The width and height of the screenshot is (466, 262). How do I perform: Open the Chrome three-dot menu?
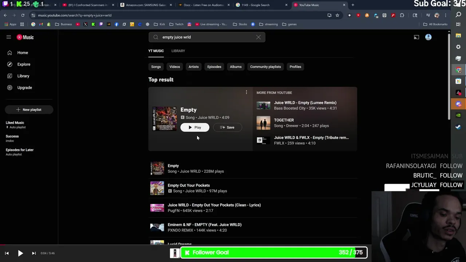[x=446, y=15]
